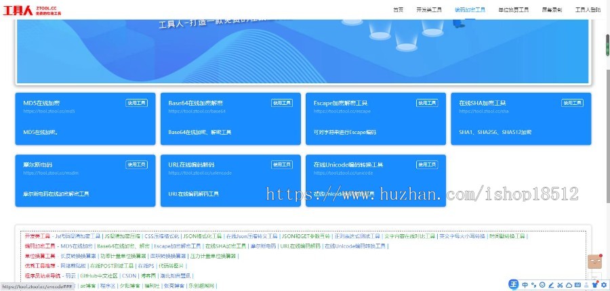Open the 压力计量单位换算器 footer link
610x291 pixels.
coord(213,256)
